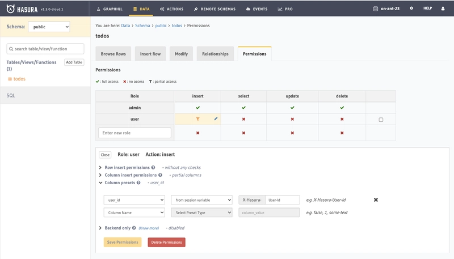The height and width of the screenshot is (259, 454).
Task: Tick the user role row checkbox
Action: tap(381, 120)
